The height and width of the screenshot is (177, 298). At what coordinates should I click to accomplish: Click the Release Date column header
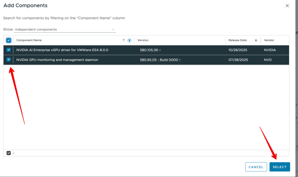point(237,40)
